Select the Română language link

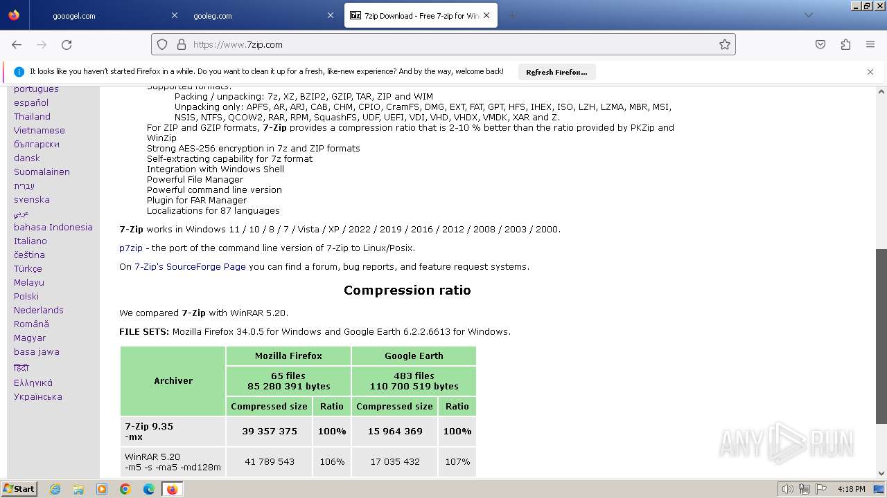[31, 324]
